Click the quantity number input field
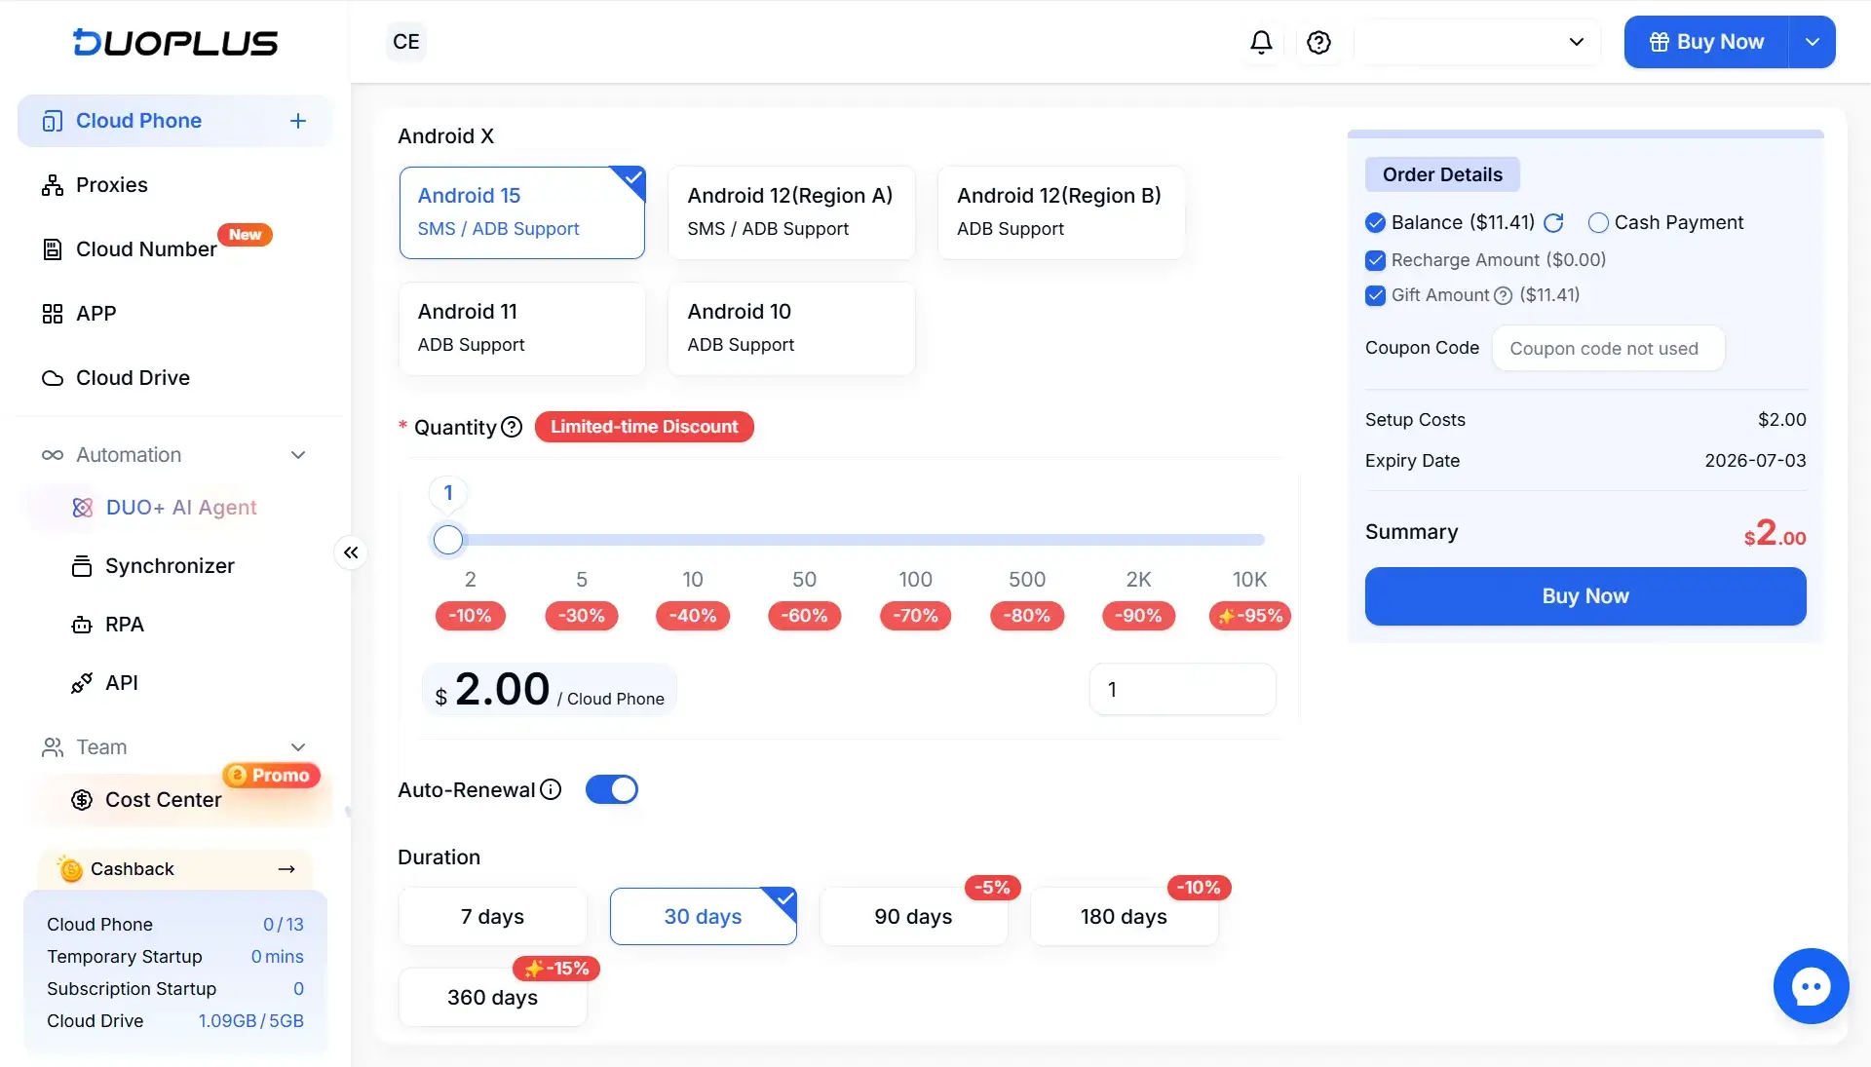This screenshot has height=1067, width=1871. pos(1182,690)
